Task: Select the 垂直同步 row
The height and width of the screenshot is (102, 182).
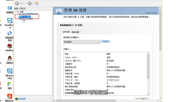Action: click(106, 71)
